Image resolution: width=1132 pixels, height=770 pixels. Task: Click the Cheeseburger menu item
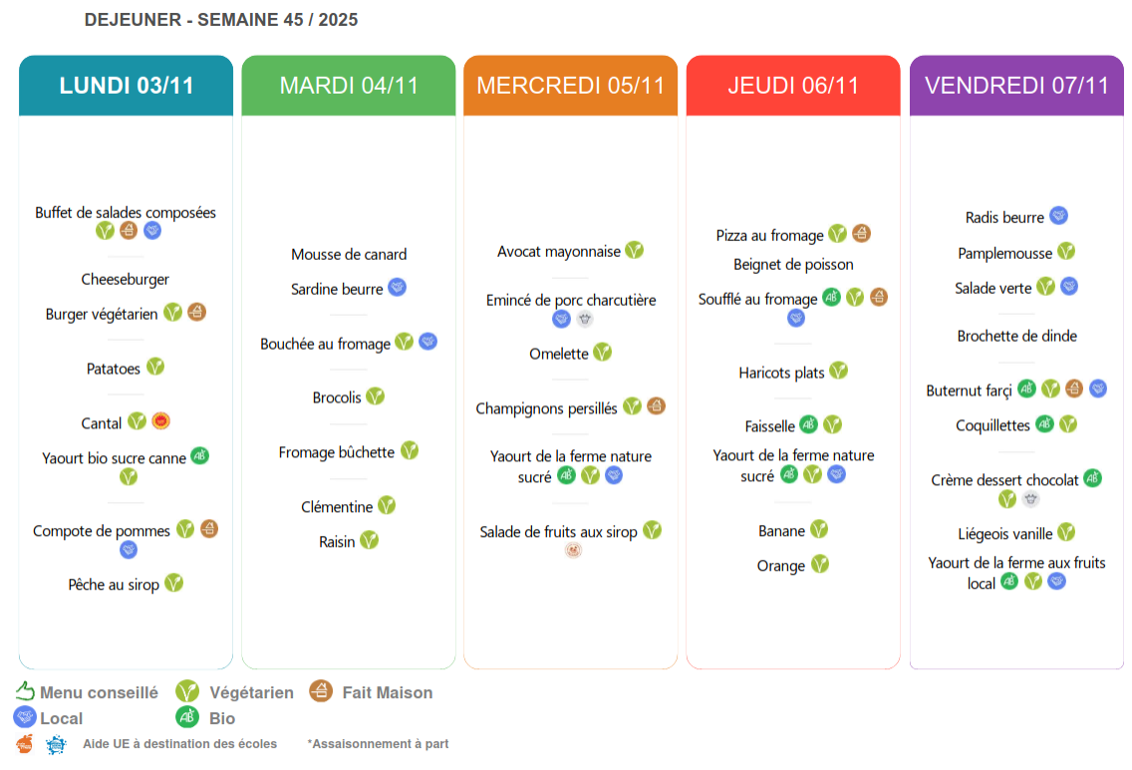coord(126,280)
